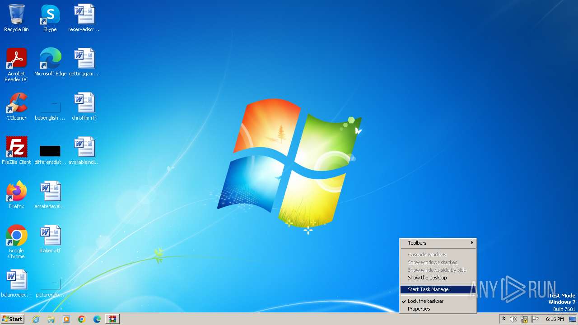Expand the Toolbars submenu
Screen dimensions: 578x325
point(438,243)
